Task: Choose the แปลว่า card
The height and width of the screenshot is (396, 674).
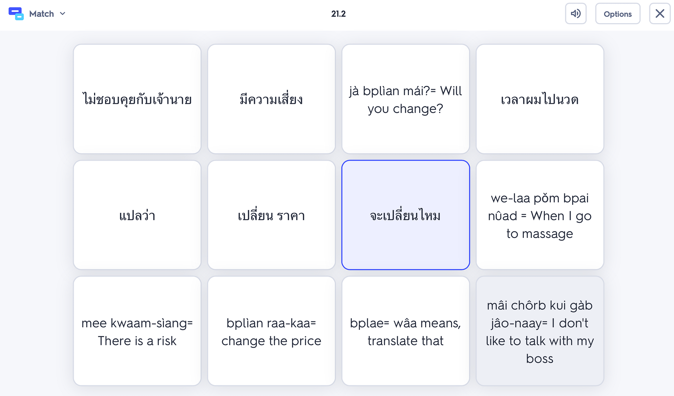Action: point(137,215)
